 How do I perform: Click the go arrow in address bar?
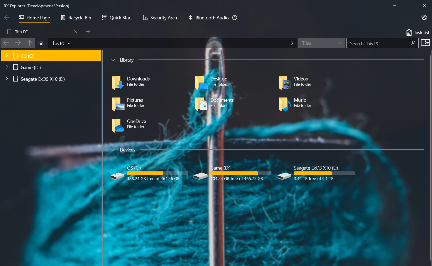(x=291, y=43)
